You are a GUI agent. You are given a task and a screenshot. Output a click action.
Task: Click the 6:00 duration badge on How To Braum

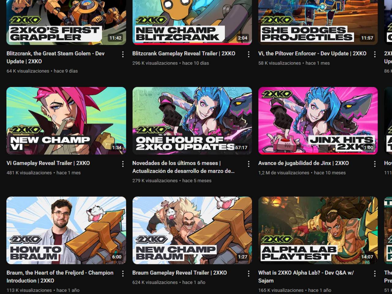(117, 257)
